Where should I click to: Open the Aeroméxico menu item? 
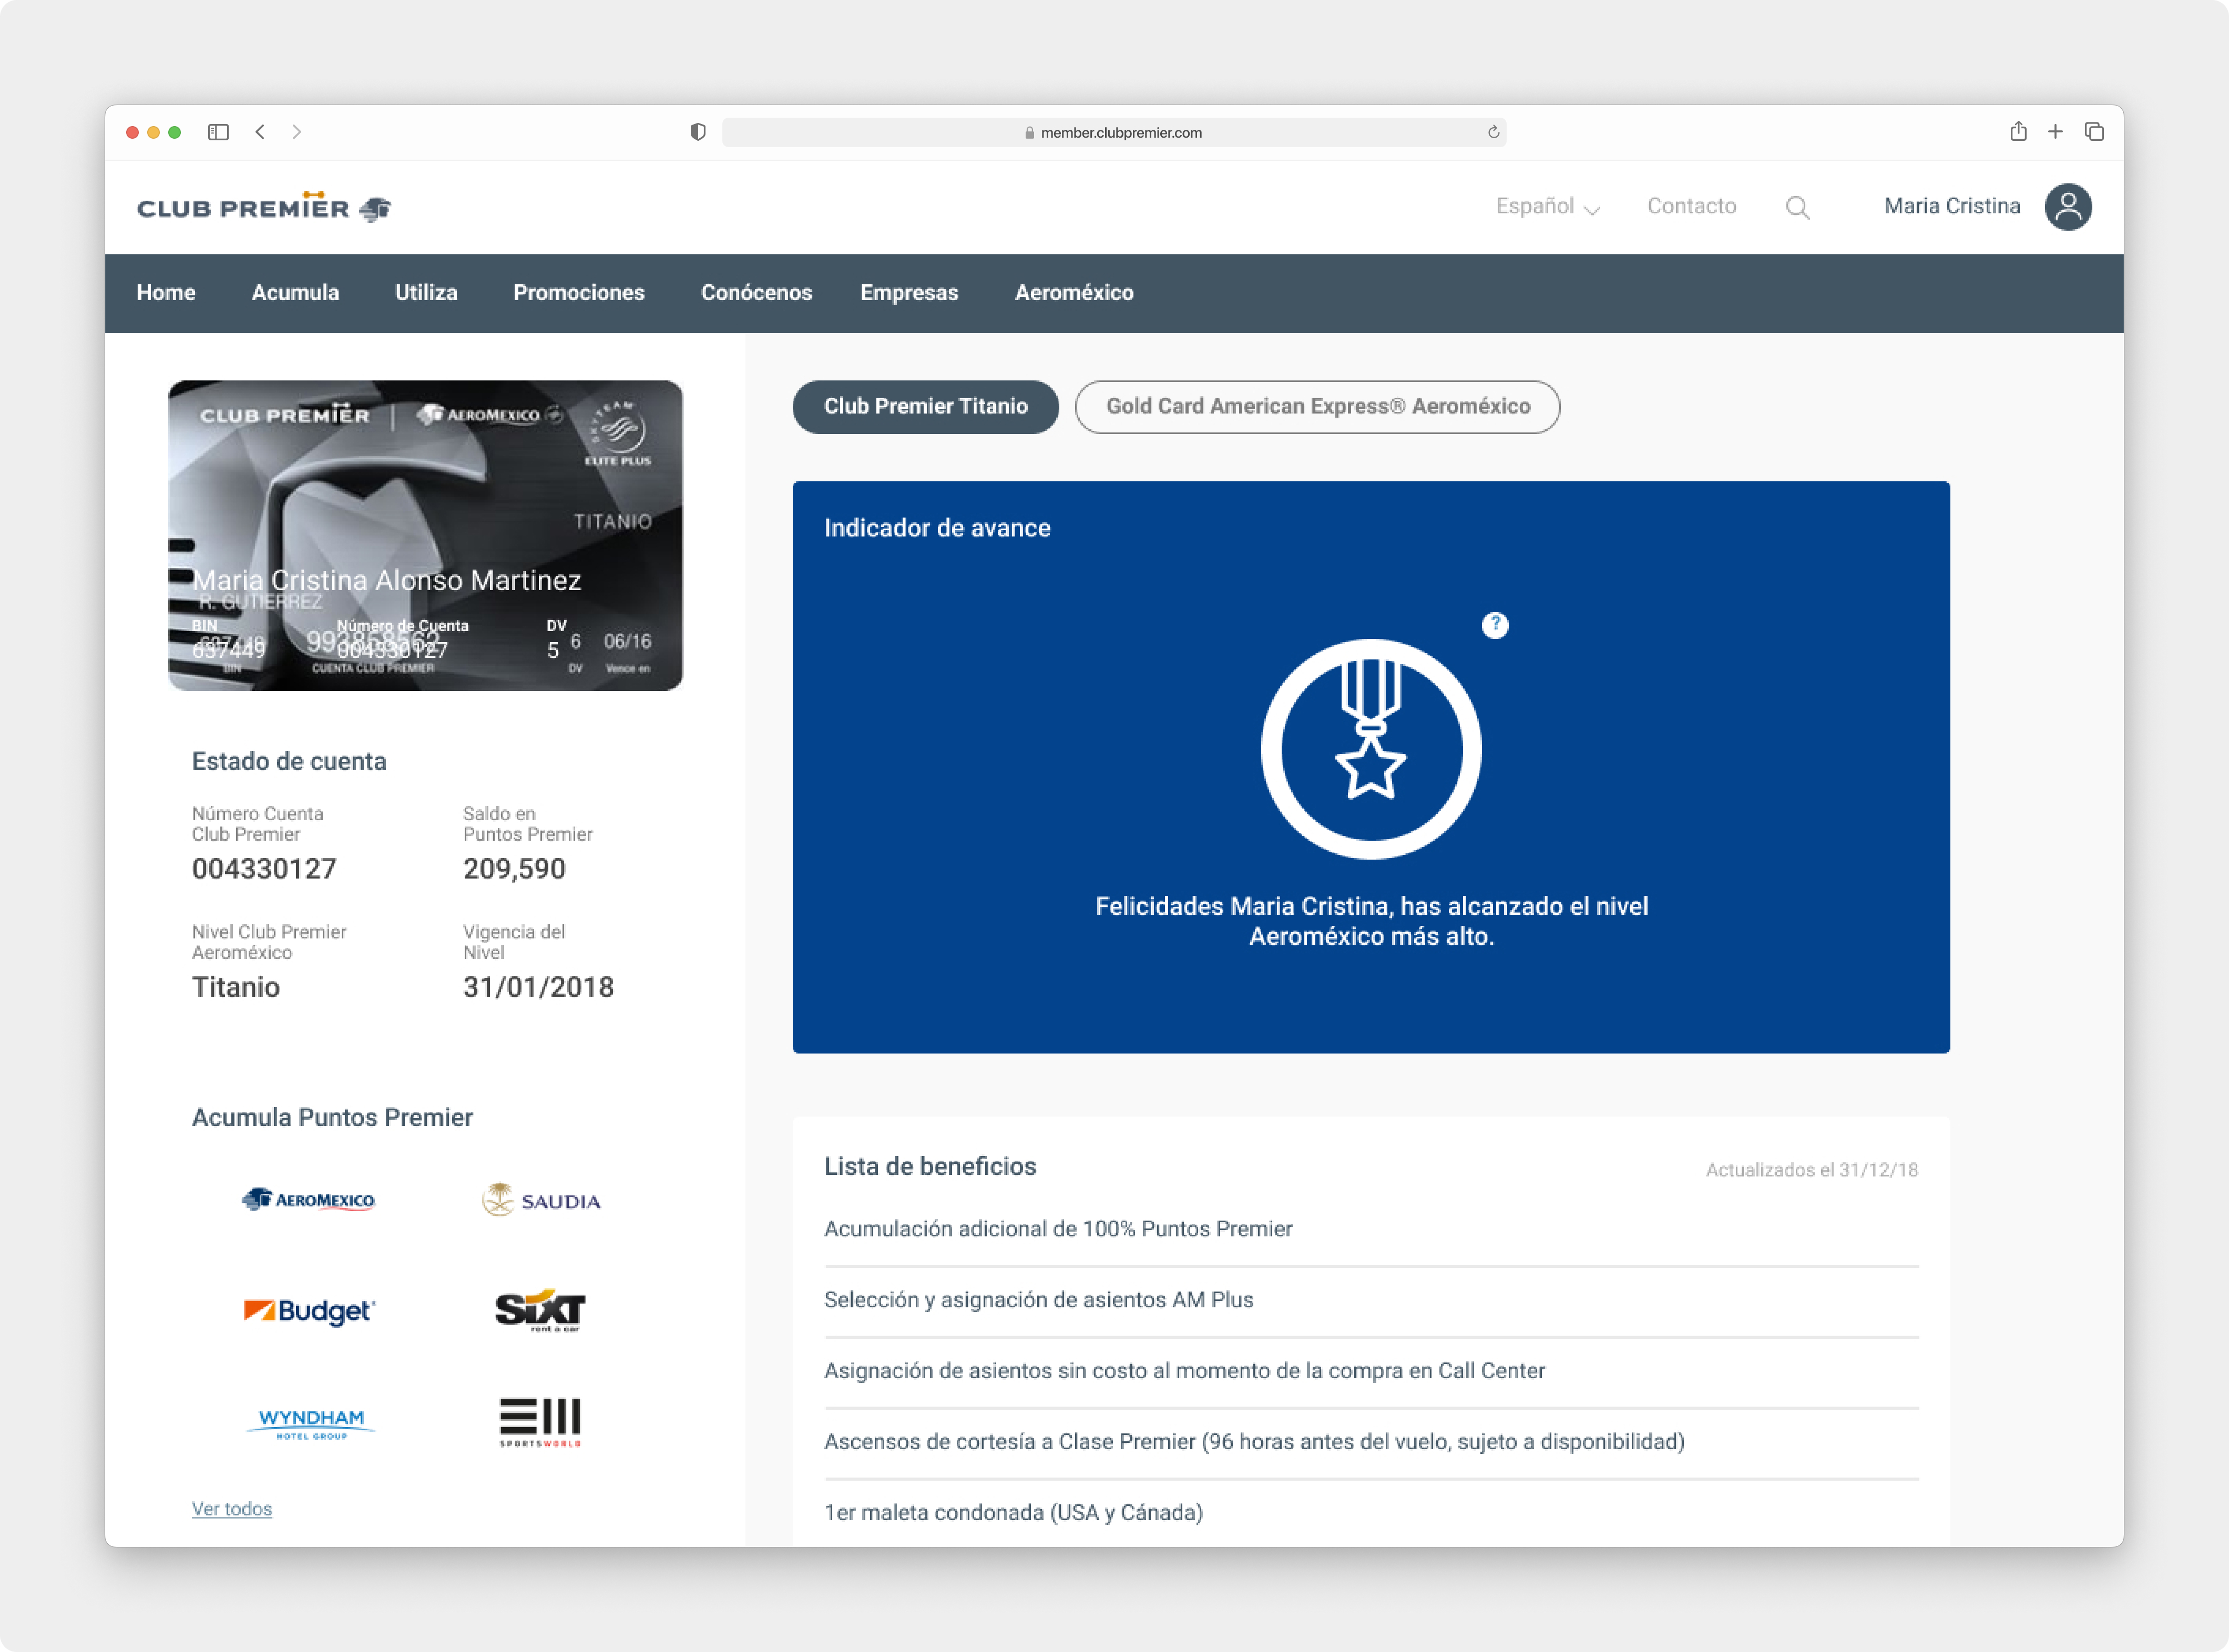click(x=1075, y=293)
